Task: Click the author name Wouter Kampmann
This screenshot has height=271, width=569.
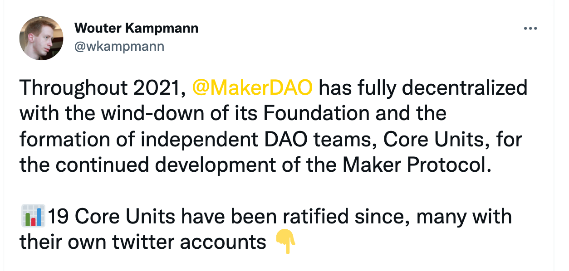Action: tap(137, 28)
